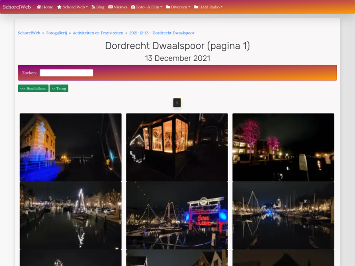
Task: Open photo of canal with lit sailboat mast
Action: pos(71,215)
